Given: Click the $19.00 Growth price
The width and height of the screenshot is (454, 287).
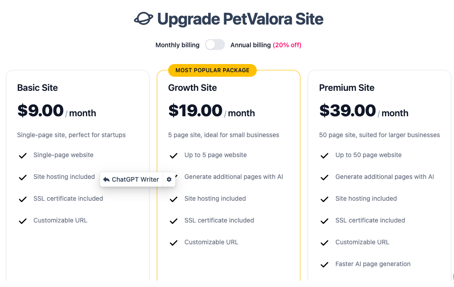Looking at the screenshot, I should (x=195, y=111).
